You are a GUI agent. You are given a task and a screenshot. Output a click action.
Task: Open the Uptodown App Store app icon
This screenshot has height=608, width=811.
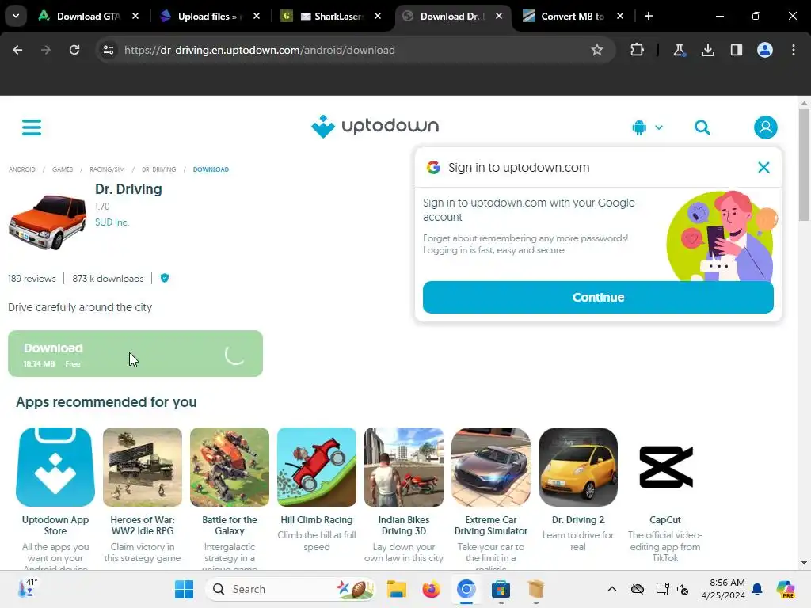point(55,467)
